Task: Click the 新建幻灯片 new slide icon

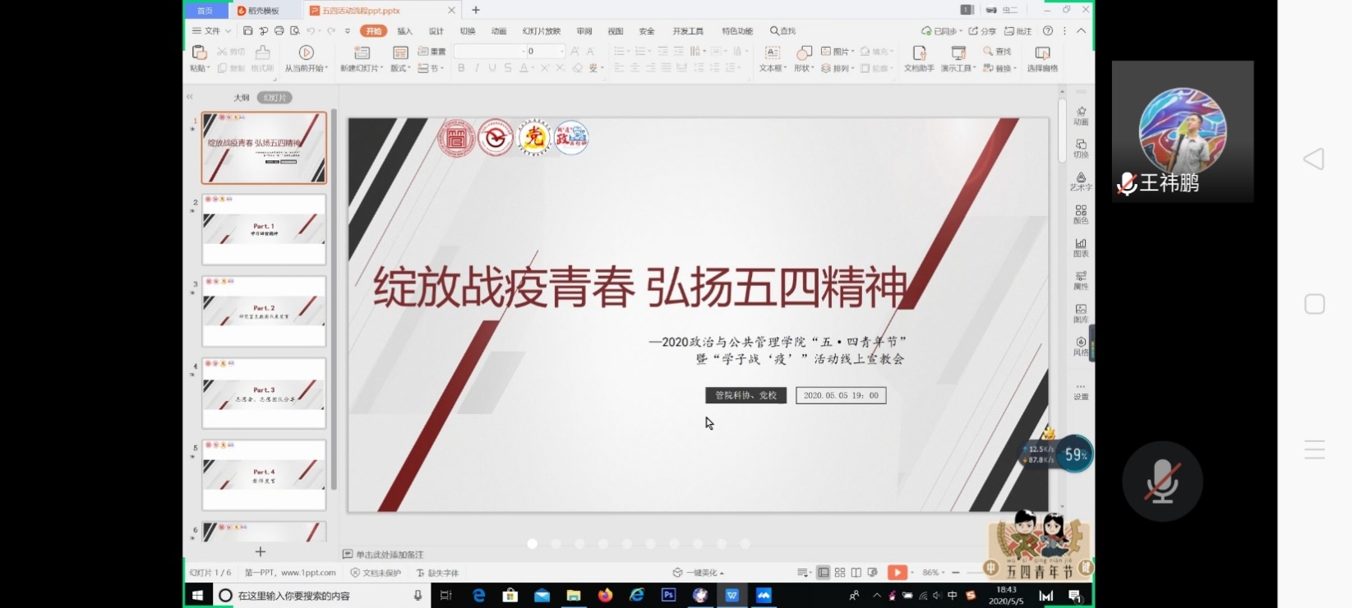Action: pyautogui.click(x=362, y=53)
